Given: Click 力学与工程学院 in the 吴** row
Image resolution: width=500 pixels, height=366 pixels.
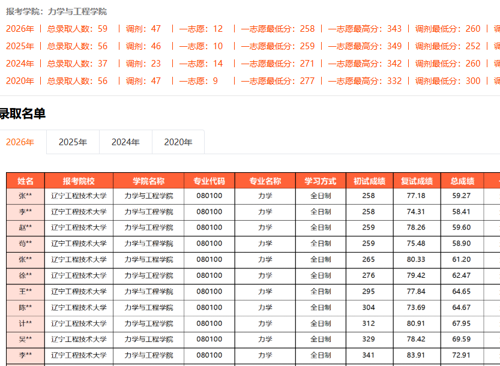Looking at the screenshot, I should (x=149, y=339).
